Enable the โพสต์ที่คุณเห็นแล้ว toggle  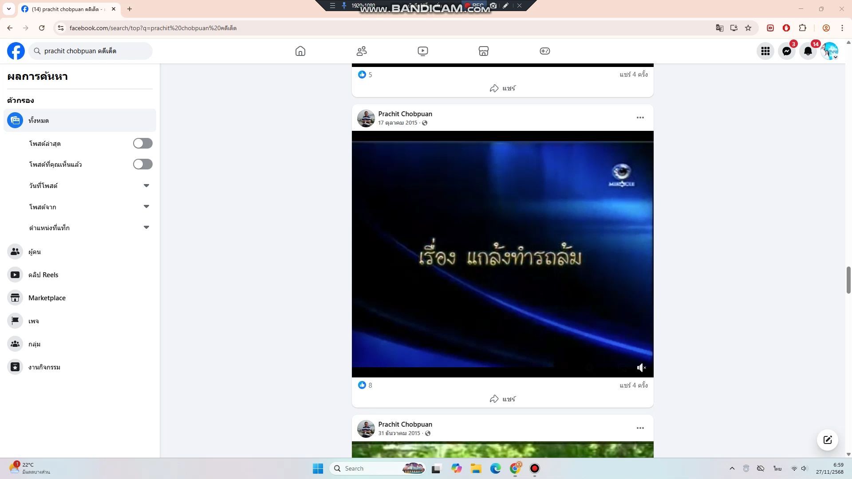click(x=142, y=164)
